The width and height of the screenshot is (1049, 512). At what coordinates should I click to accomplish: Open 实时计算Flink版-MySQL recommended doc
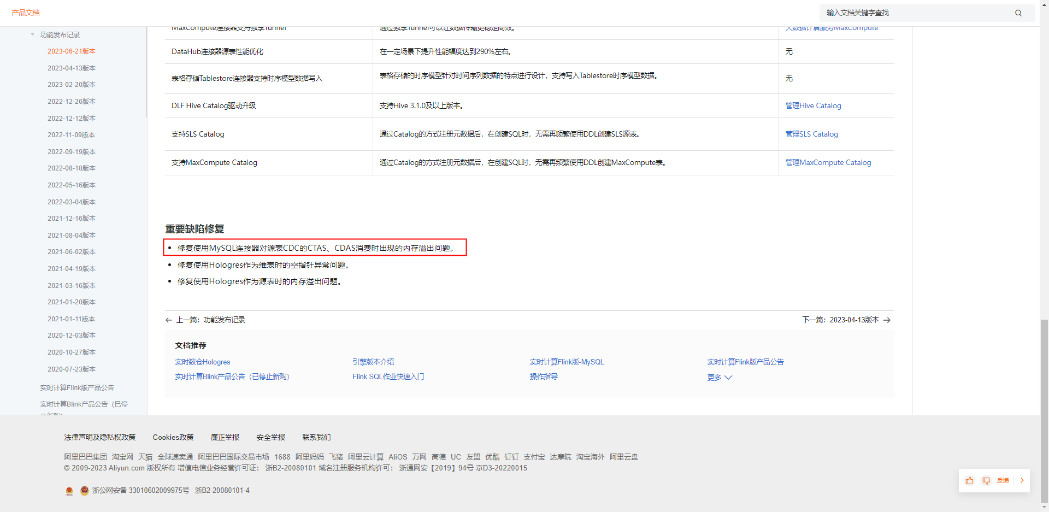point(567,362)
